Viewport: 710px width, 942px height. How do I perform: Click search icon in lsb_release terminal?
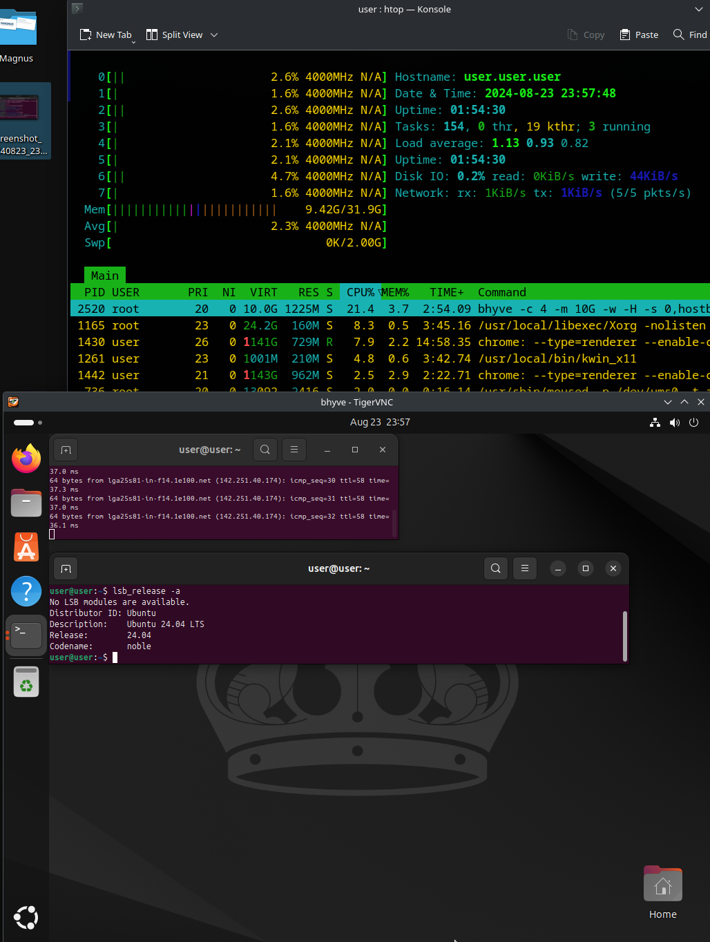495,568
